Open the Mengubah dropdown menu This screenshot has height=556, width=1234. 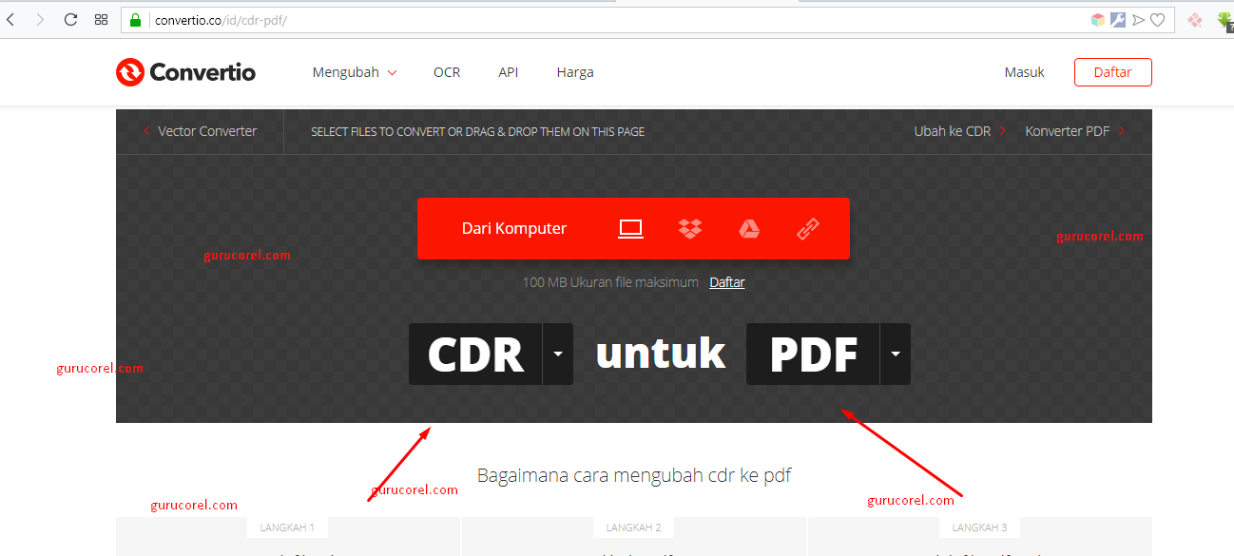(355, 72)
